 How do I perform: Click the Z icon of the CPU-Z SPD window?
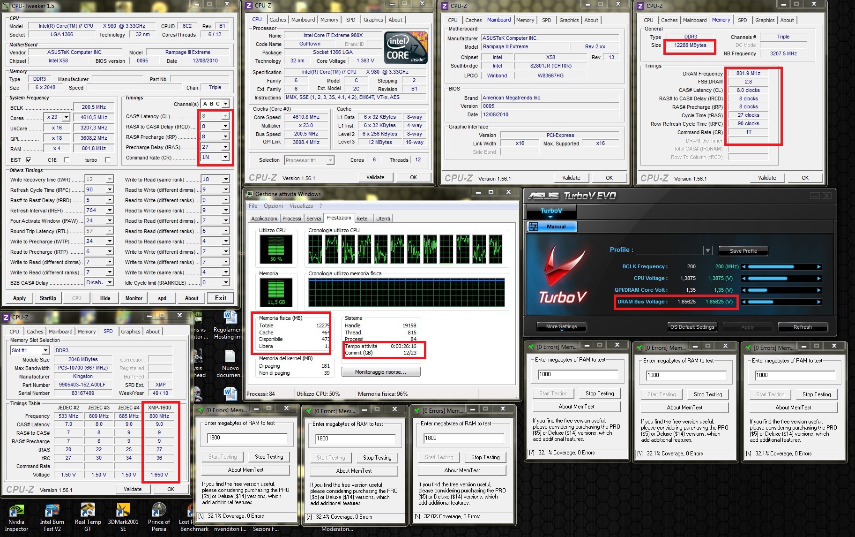tap(6, 317)
